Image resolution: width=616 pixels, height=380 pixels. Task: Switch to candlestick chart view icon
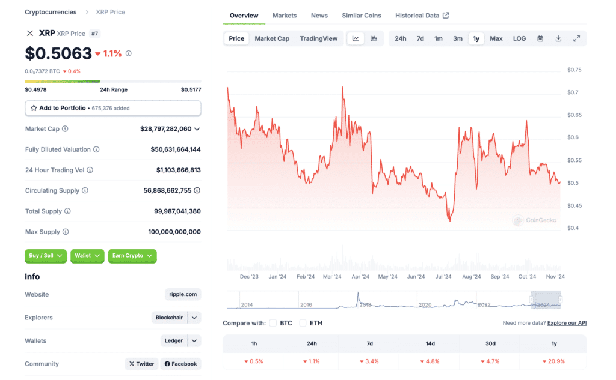click(374, 38)
